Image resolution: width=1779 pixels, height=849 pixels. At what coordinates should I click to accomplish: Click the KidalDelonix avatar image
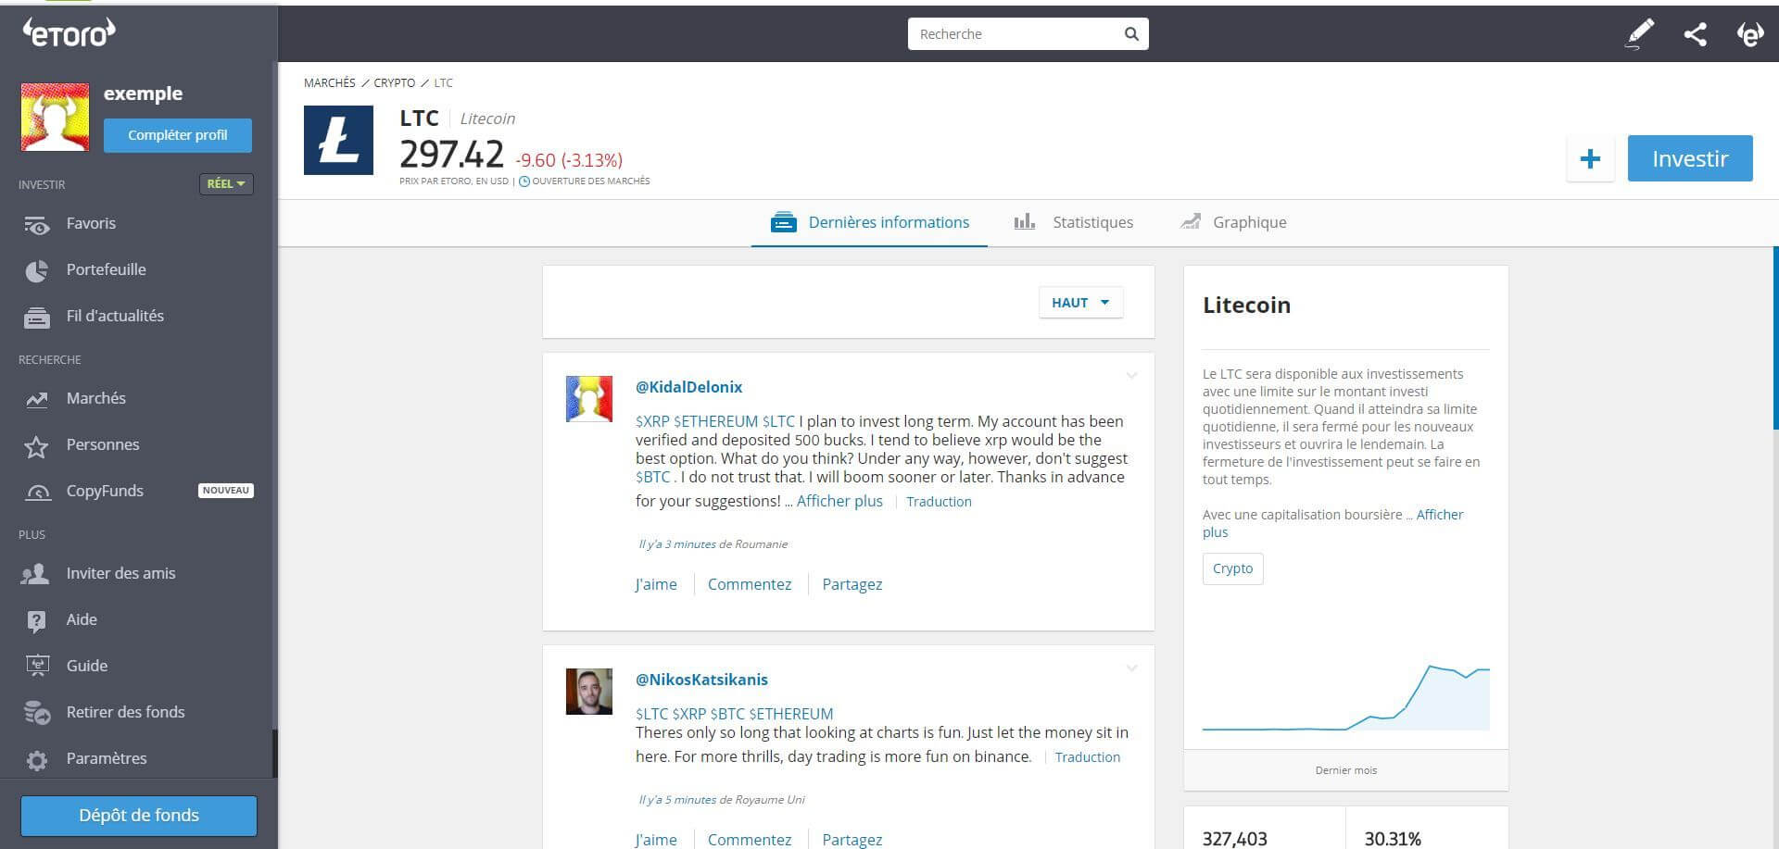point(589,399)
